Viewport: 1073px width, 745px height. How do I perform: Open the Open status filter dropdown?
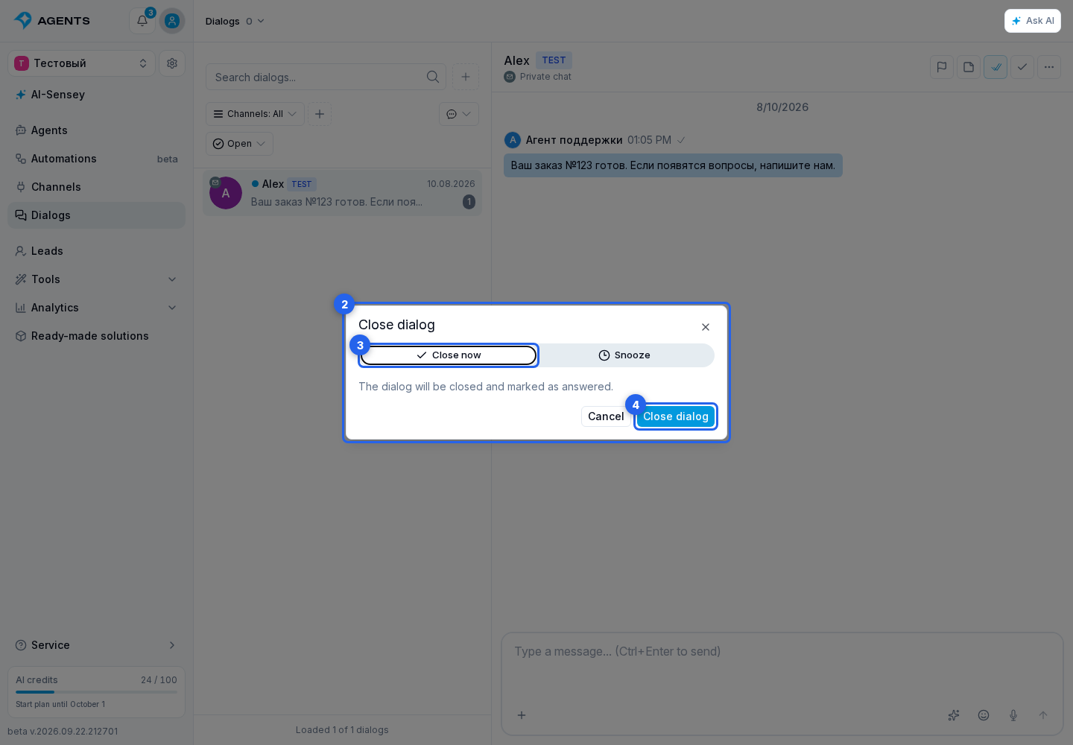239,144
